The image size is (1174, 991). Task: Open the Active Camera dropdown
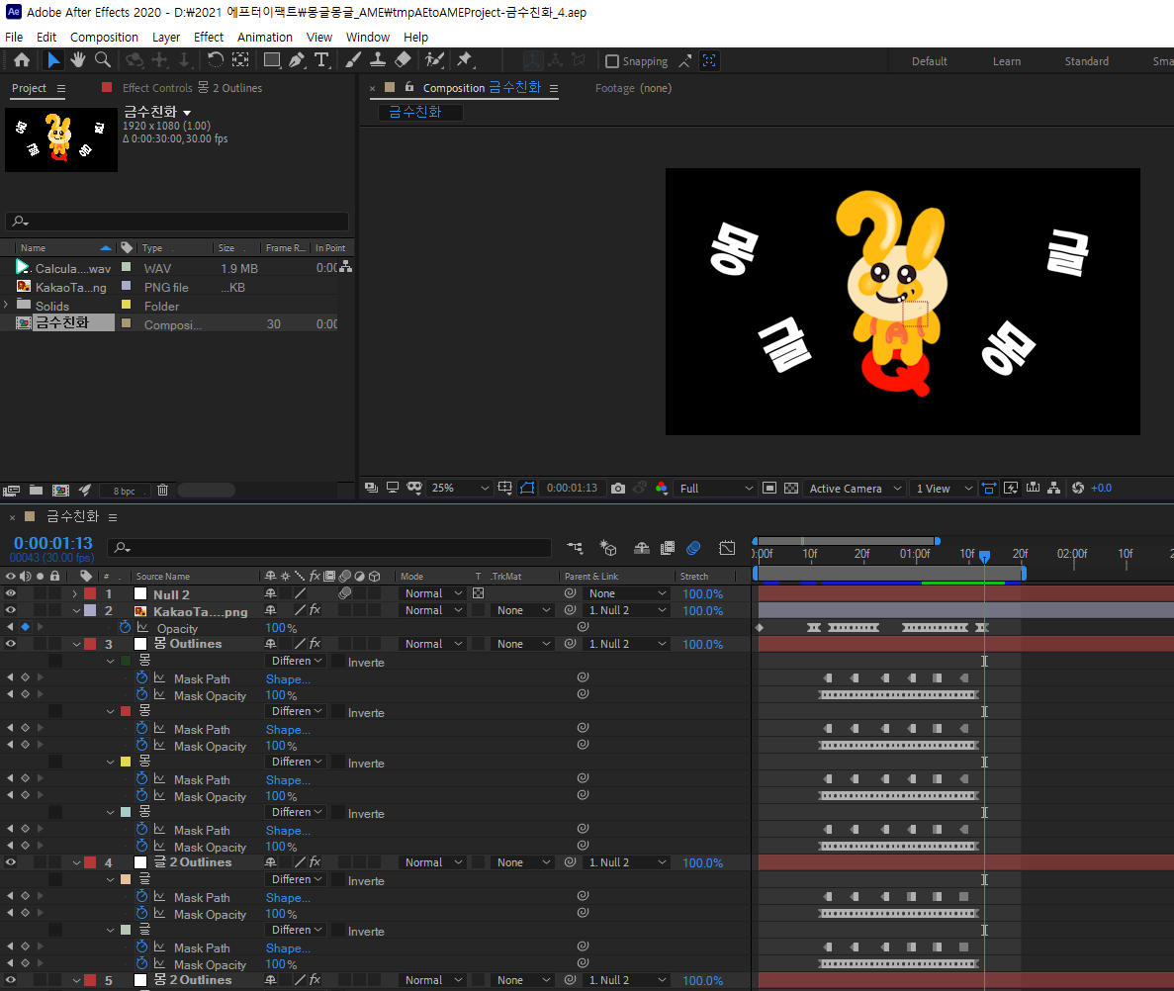(x=855, y=488)
